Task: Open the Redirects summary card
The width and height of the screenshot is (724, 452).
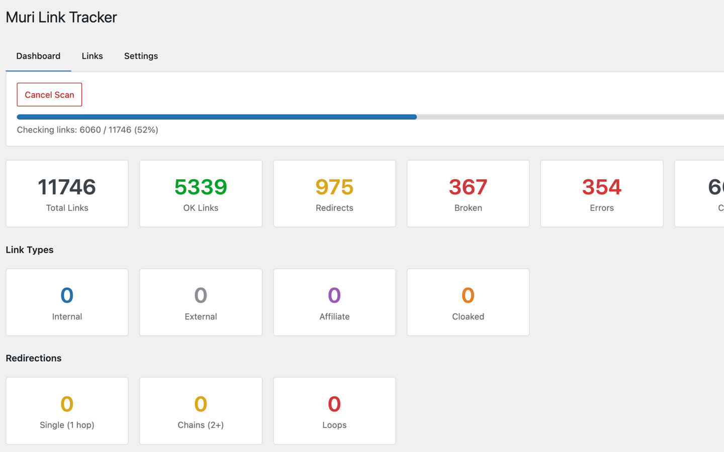Action: (334, 193)
